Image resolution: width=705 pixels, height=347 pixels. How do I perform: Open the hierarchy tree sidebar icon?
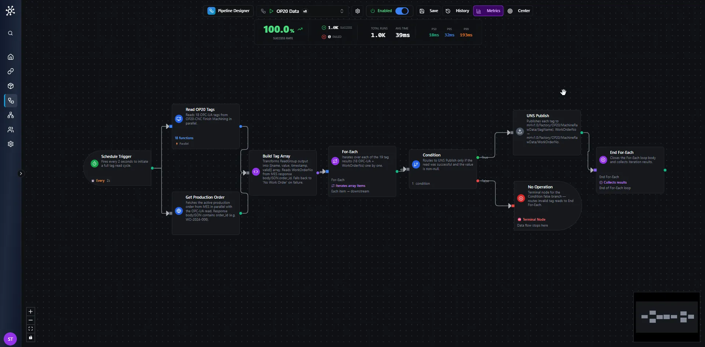(x=11, y=115)
